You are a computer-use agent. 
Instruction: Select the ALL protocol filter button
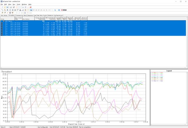pyautogui.click(x=31, y=10)
